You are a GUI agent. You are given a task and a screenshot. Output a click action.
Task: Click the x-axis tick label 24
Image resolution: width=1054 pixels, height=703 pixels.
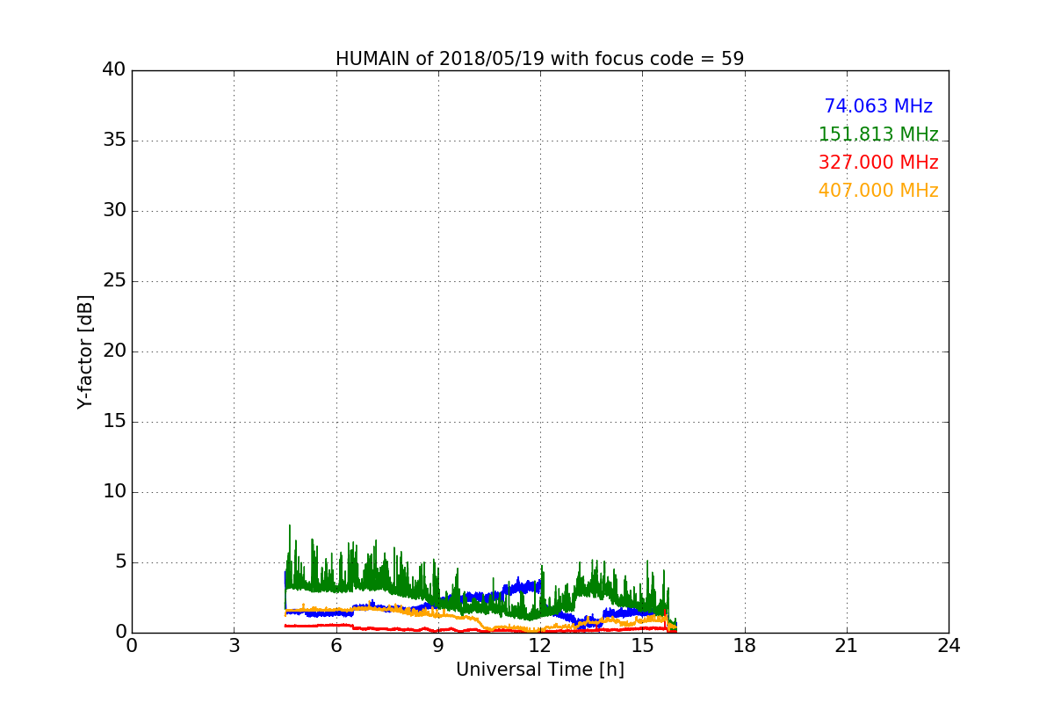pyautogui.click(x=949, y=646)
